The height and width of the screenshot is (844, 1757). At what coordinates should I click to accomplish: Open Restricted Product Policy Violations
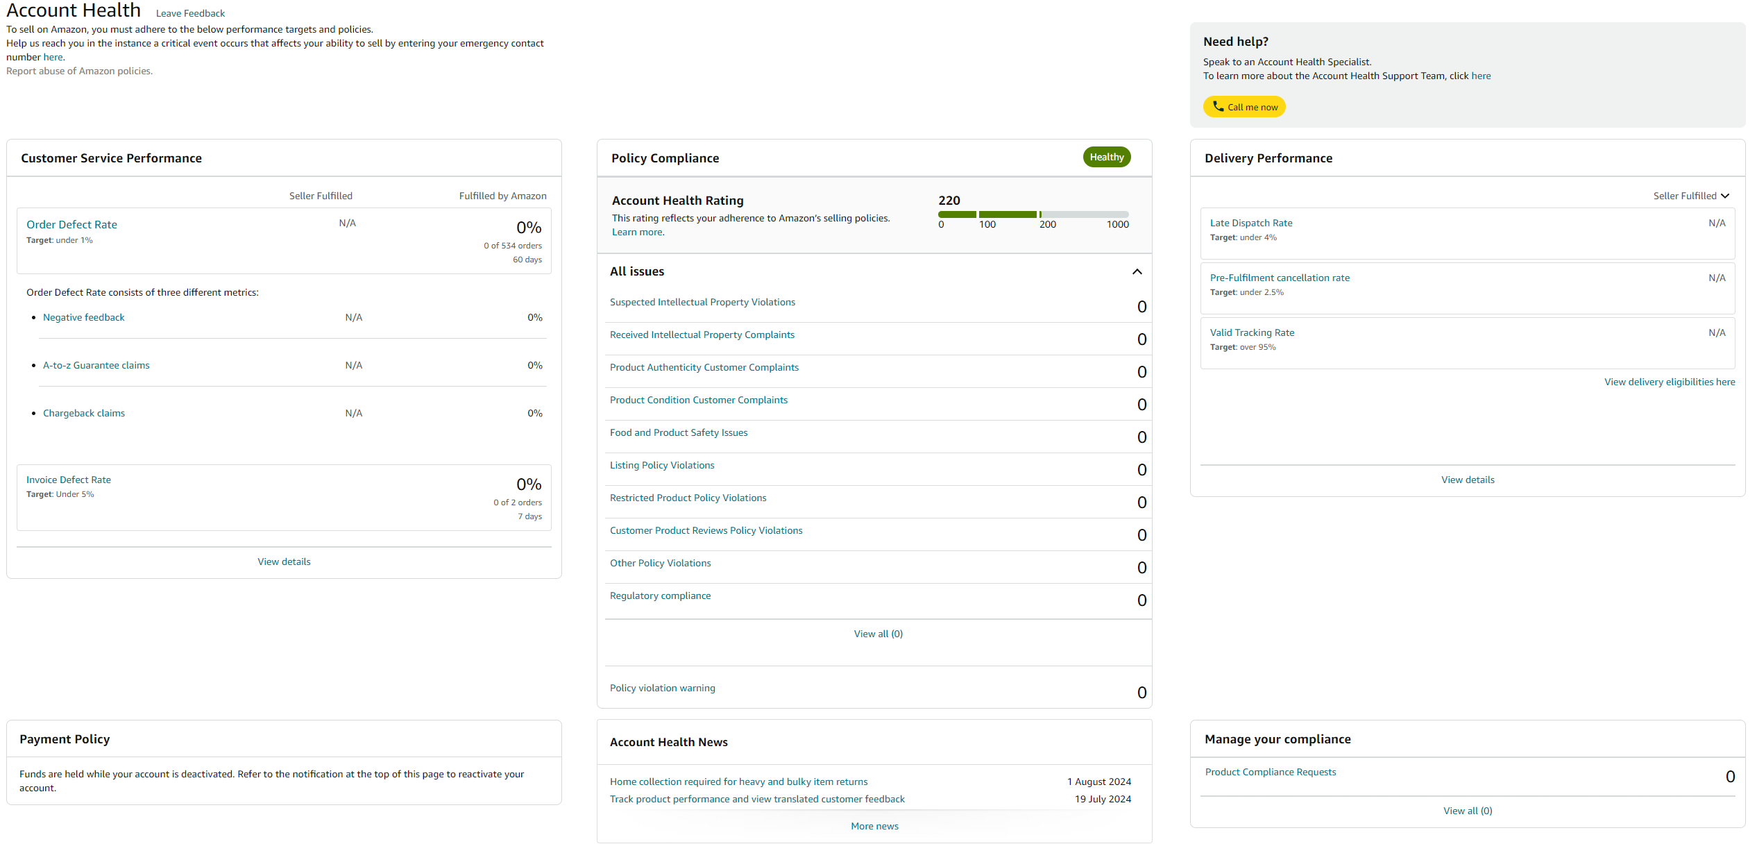point(688,498)
